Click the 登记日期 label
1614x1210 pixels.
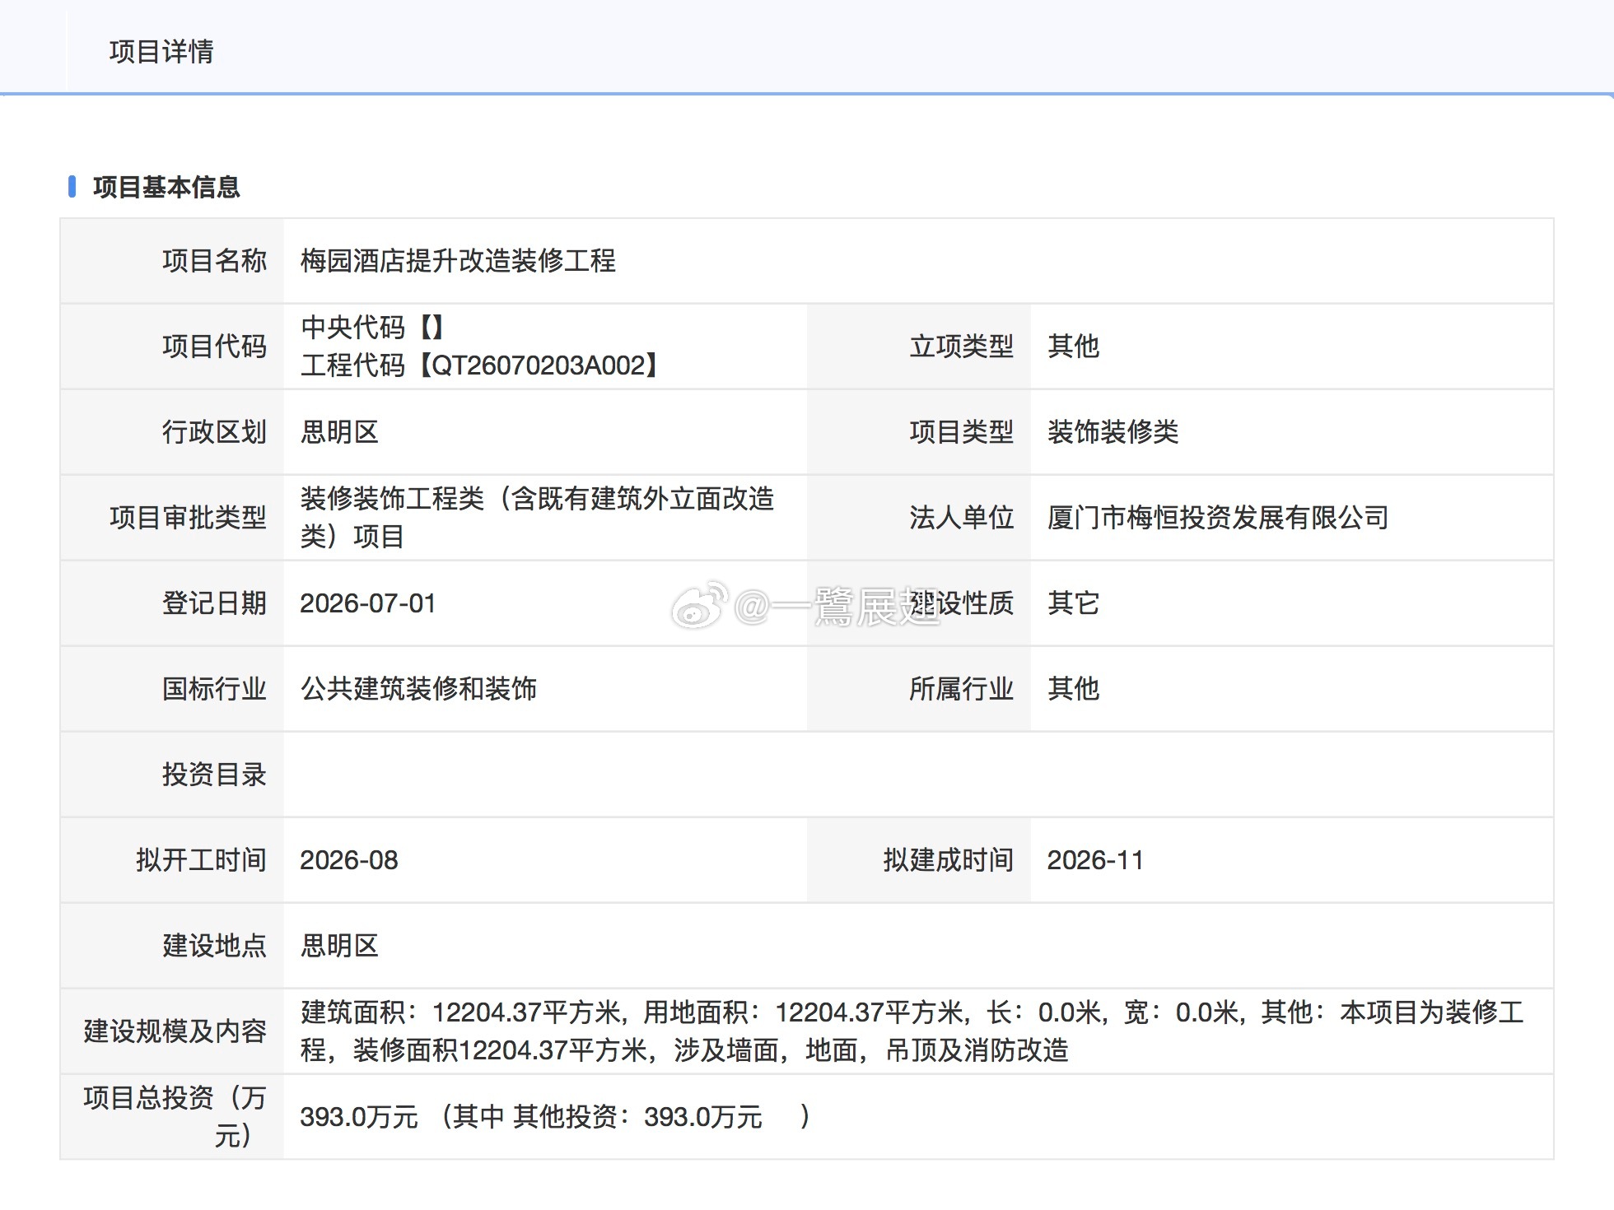[214, 603]
